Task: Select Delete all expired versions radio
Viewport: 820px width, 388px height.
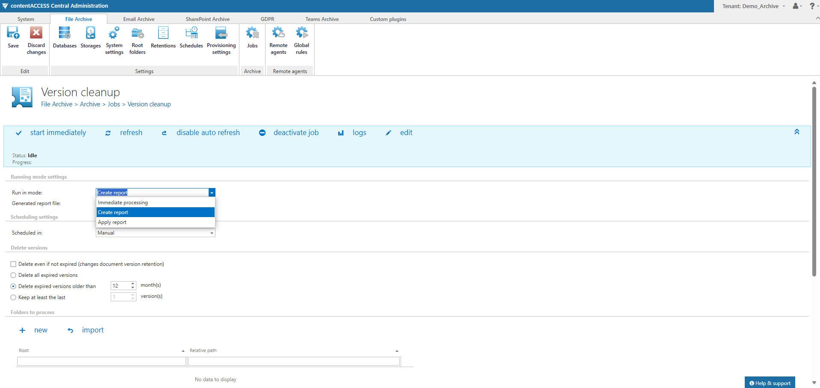Action: (13, 275)
